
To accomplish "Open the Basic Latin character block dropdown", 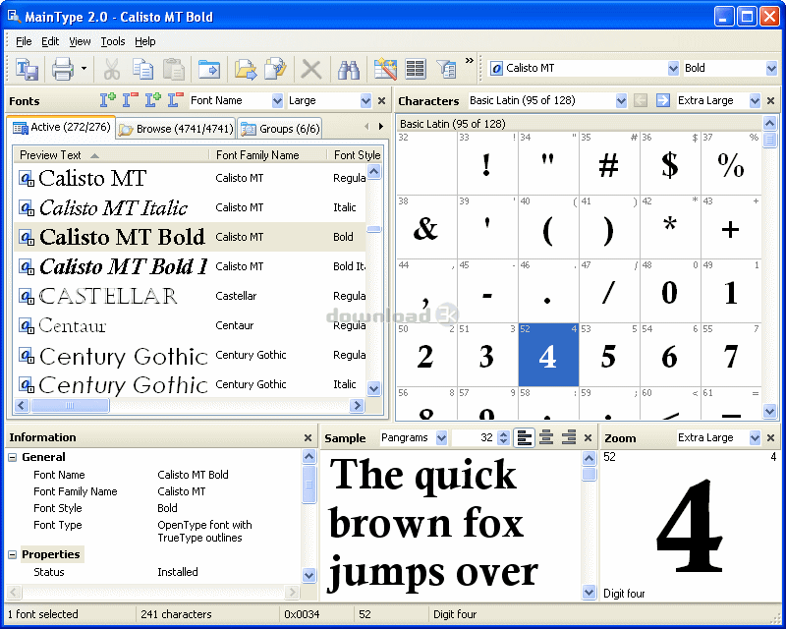I will [x=621, y=101].
